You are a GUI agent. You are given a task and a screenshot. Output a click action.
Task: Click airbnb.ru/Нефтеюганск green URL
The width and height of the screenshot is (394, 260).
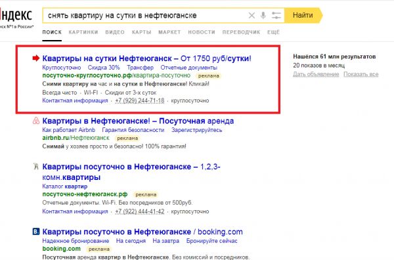click(x=76, y=138)
